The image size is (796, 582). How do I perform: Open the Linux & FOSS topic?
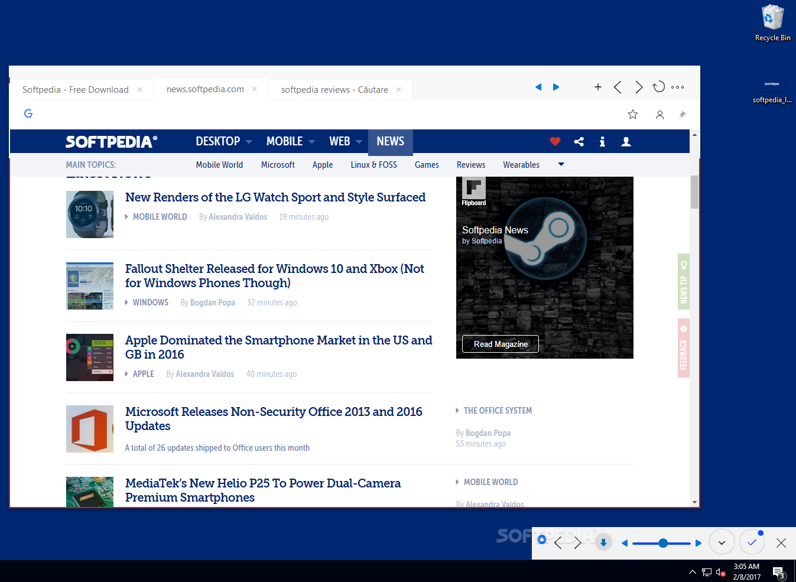(x=374, y=165)
